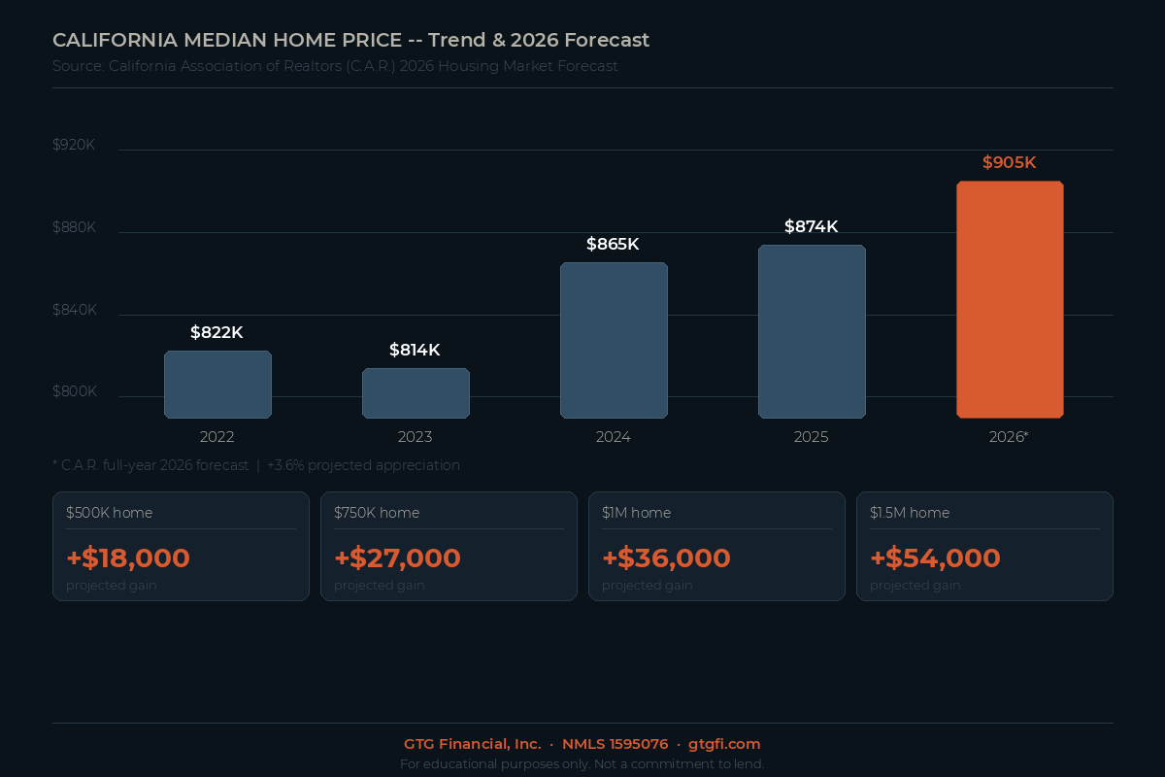This screenshot has width=1165, height=777.
Task: Click the orange 2026 forecast bar
Action: (1010, 299)
